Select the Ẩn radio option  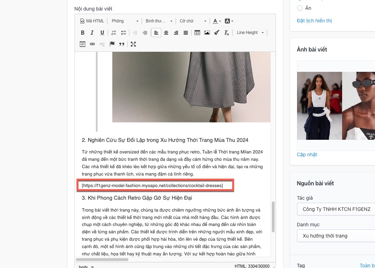pyautogui.click(x=300, y=8)
